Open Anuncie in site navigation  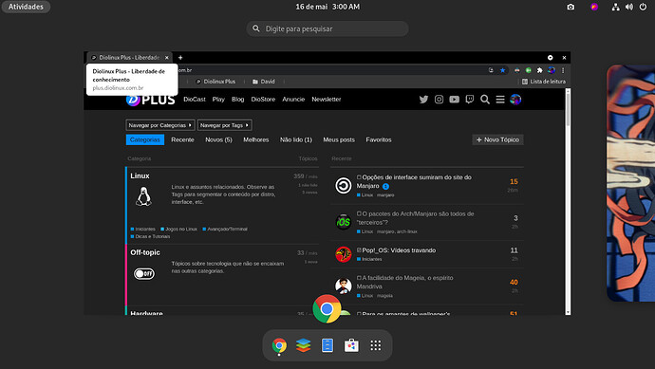(x=293, y=100)
